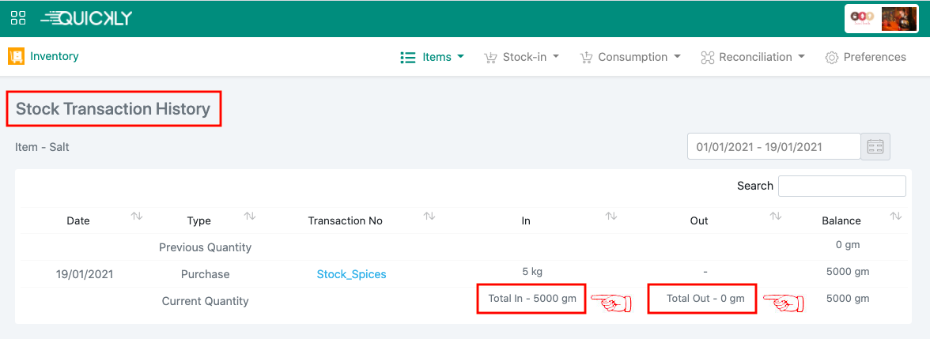930x339 pixels.
Task: Expand the Reconciliation dropdown menu
Action: 752,57
